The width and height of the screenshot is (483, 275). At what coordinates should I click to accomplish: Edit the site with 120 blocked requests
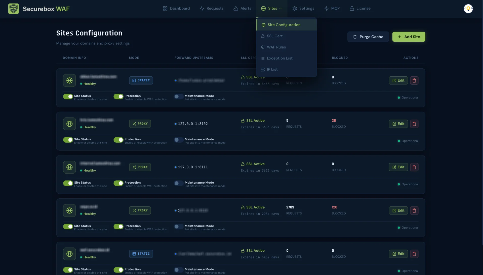click(398, 210)
